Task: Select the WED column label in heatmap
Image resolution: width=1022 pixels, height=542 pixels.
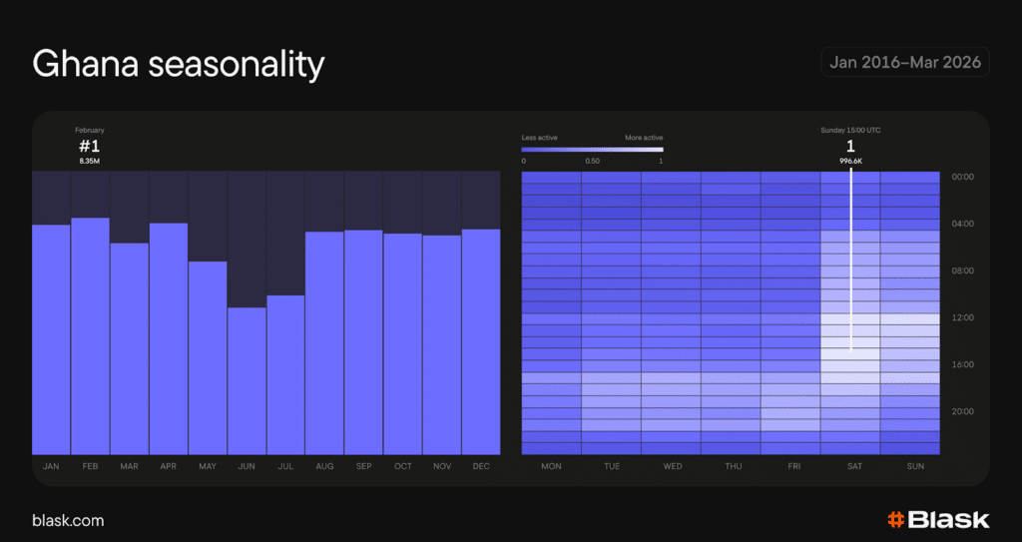Action: (x=671, y=466)
